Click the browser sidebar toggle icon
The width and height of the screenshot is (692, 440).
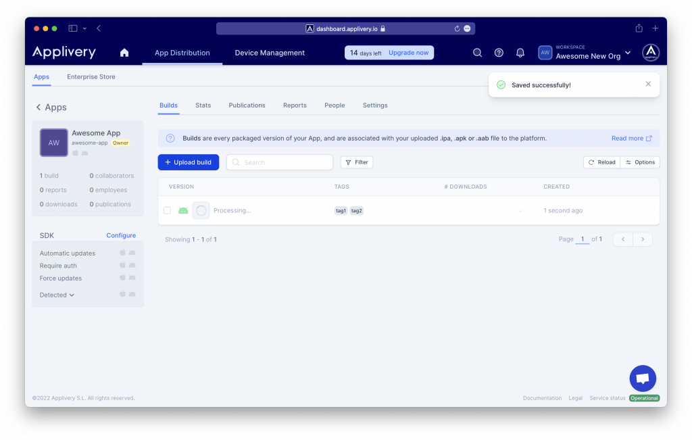[73, 28]
